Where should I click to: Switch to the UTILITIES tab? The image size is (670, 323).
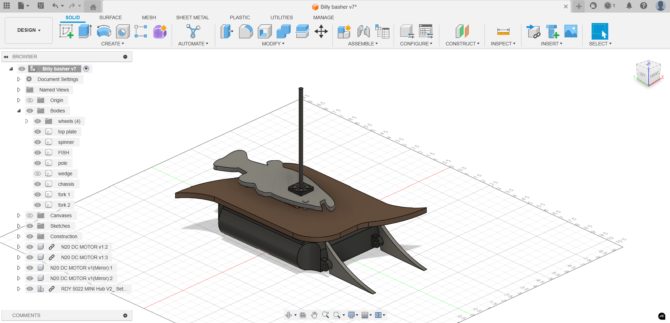click(282, 17)
